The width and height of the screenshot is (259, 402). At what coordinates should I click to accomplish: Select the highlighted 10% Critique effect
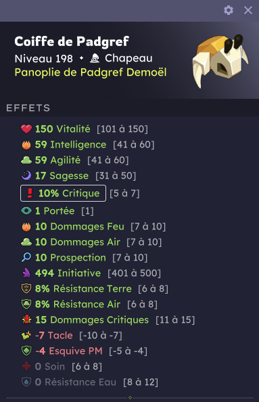(x=63, y=193)
